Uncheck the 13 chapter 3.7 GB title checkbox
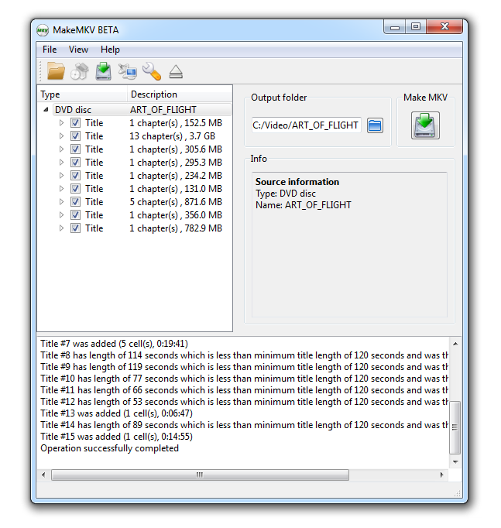Screen dimensions: 501x528 75,136
